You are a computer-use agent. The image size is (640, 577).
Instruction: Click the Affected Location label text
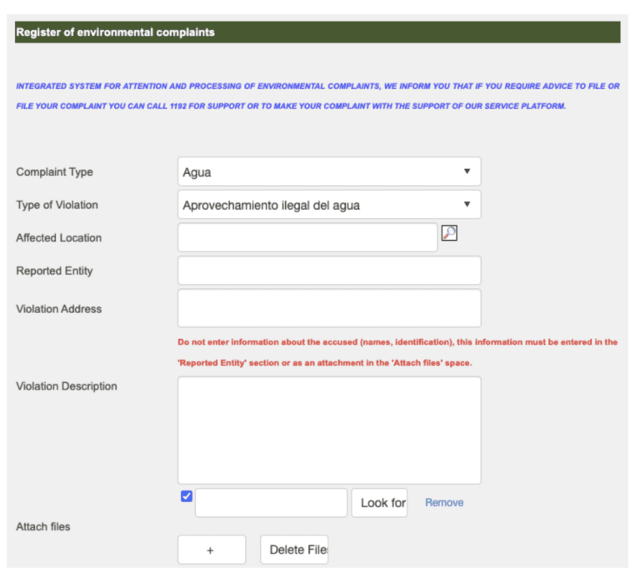tap(58, 238)
